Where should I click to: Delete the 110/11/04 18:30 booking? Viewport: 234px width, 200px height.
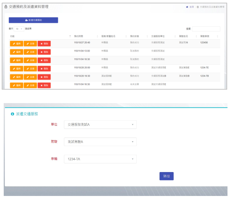[44, 60]
